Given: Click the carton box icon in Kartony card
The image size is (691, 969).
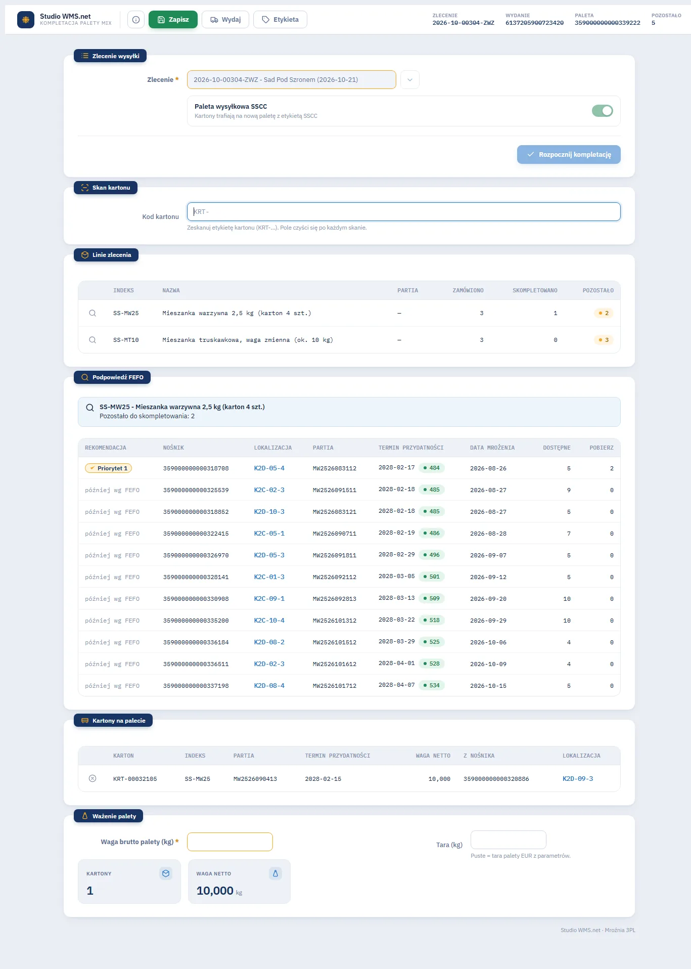Looking at the screenshot, I should pyautogui.click(x=166, y=873).
